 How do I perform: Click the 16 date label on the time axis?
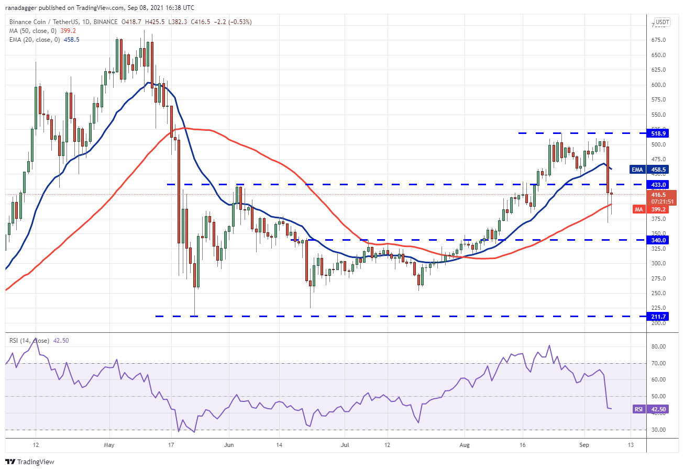tap(522, 445)
